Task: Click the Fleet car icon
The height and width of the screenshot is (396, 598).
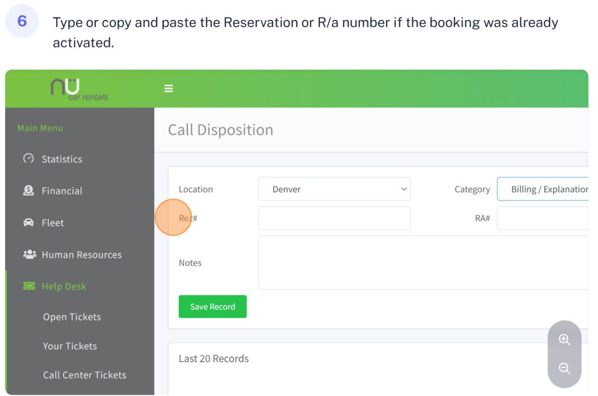Action: [x=28, y=223]
